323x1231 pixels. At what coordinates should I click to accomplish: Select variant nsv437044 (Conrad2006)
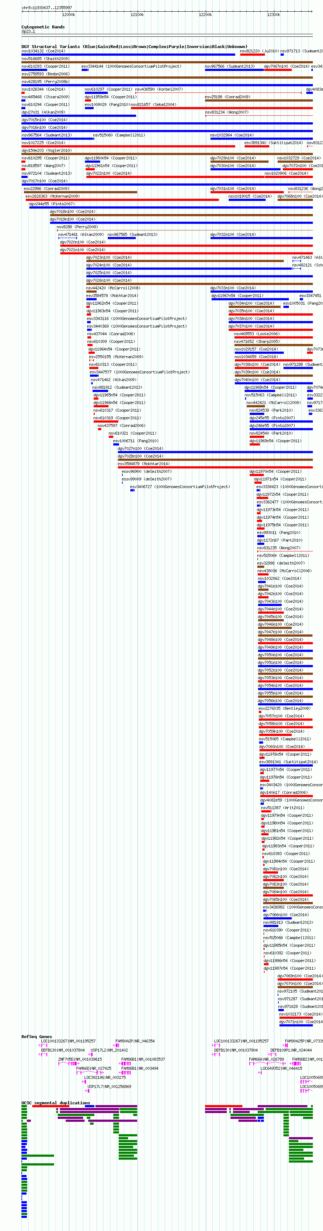(111, 334)
